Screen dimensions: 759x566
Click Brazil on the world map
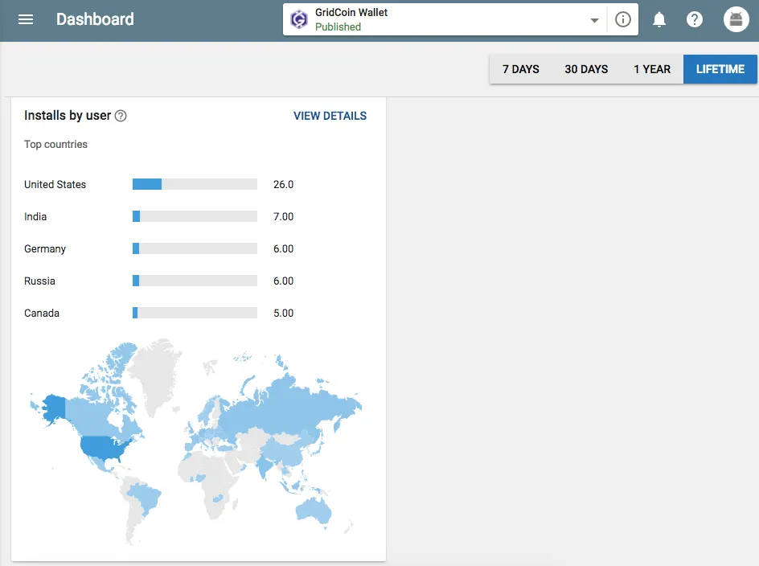(x=144, y=497)
